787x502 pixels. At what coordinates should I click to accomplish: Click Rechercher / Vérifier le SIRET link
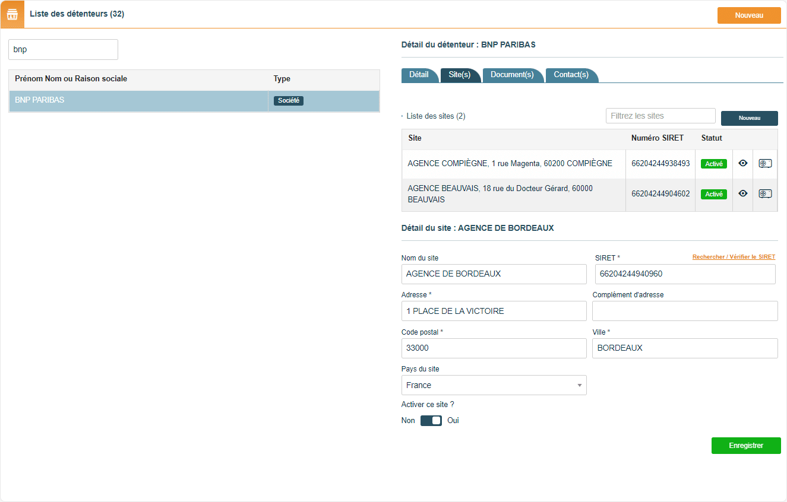tap(734, 257)
